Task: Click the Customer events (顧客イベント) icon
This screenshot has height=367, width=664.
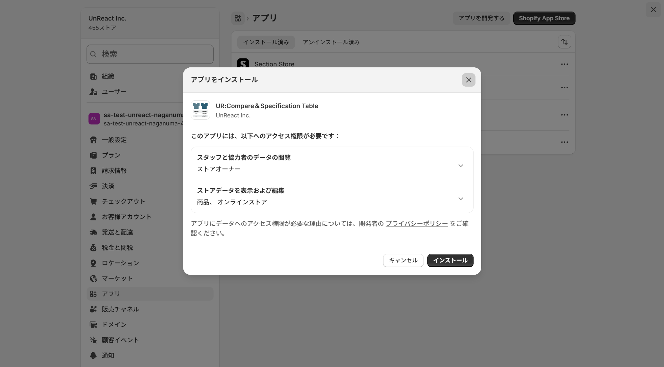Action: tap(93, 340)
